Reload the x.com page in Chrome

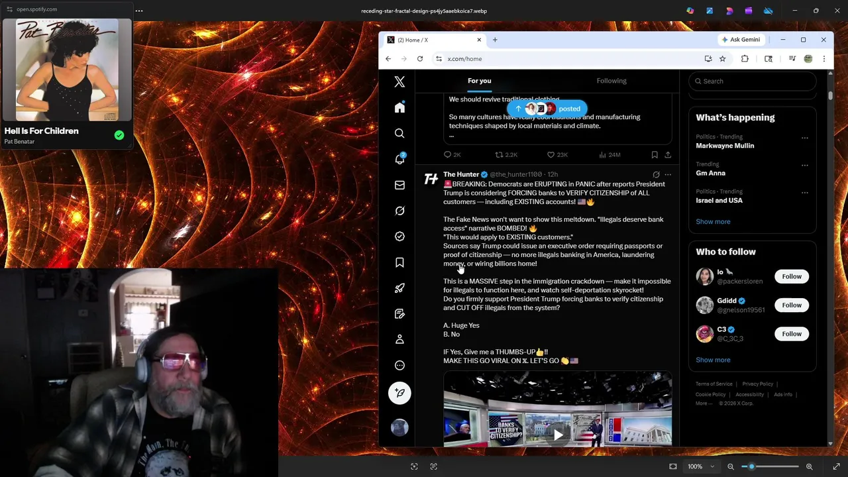coord(420,59)
